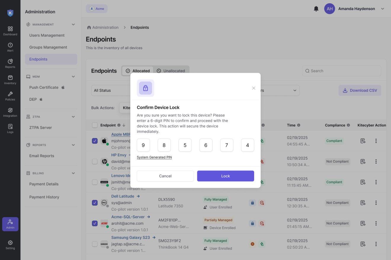Open the Policies section in sidebar
391x260 pixels.
[x=10, y=96]
